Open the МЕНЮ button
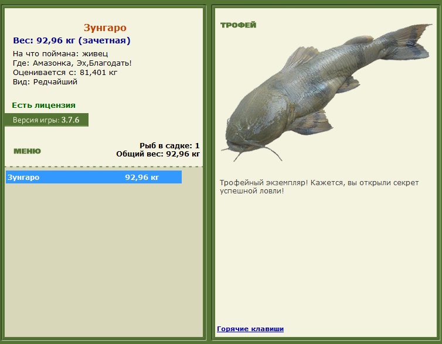The height and width of the screenshot is (344, 442). tap(27, 151)
